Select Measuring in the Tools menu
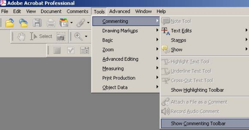 point(126,69)
